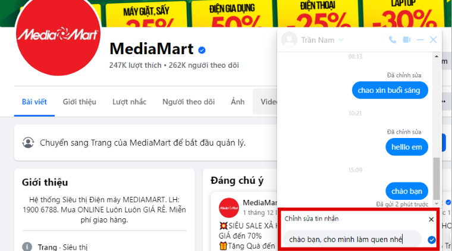Switch to the Giới thiệu tab
Screen dimensions: 452x251
(x=80, y=102)
